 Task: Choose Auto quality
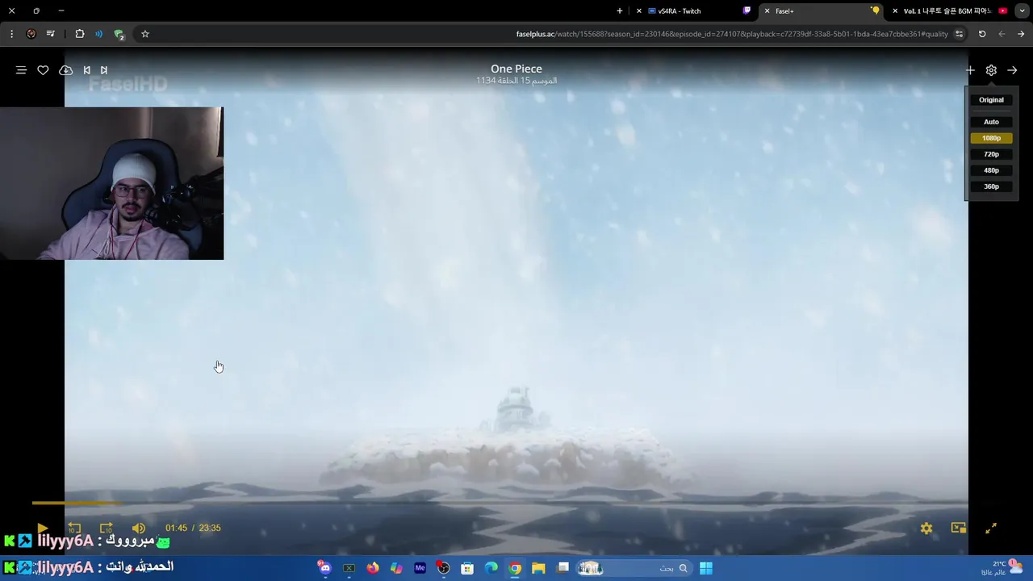point(991,122)
